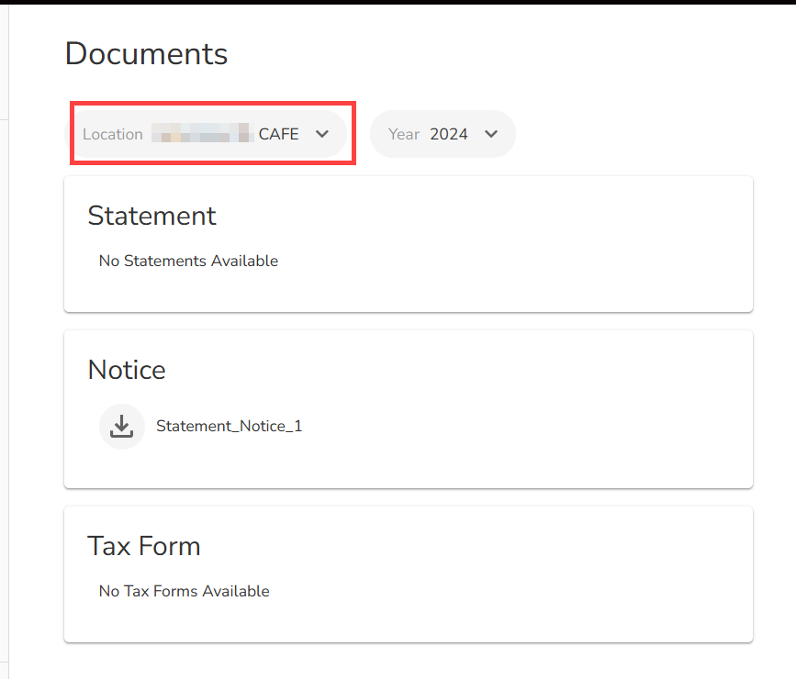The height and width of the screenshot is (679, 796).
Task: Select the 2024 value in Year filter
Action: (449, 134)
